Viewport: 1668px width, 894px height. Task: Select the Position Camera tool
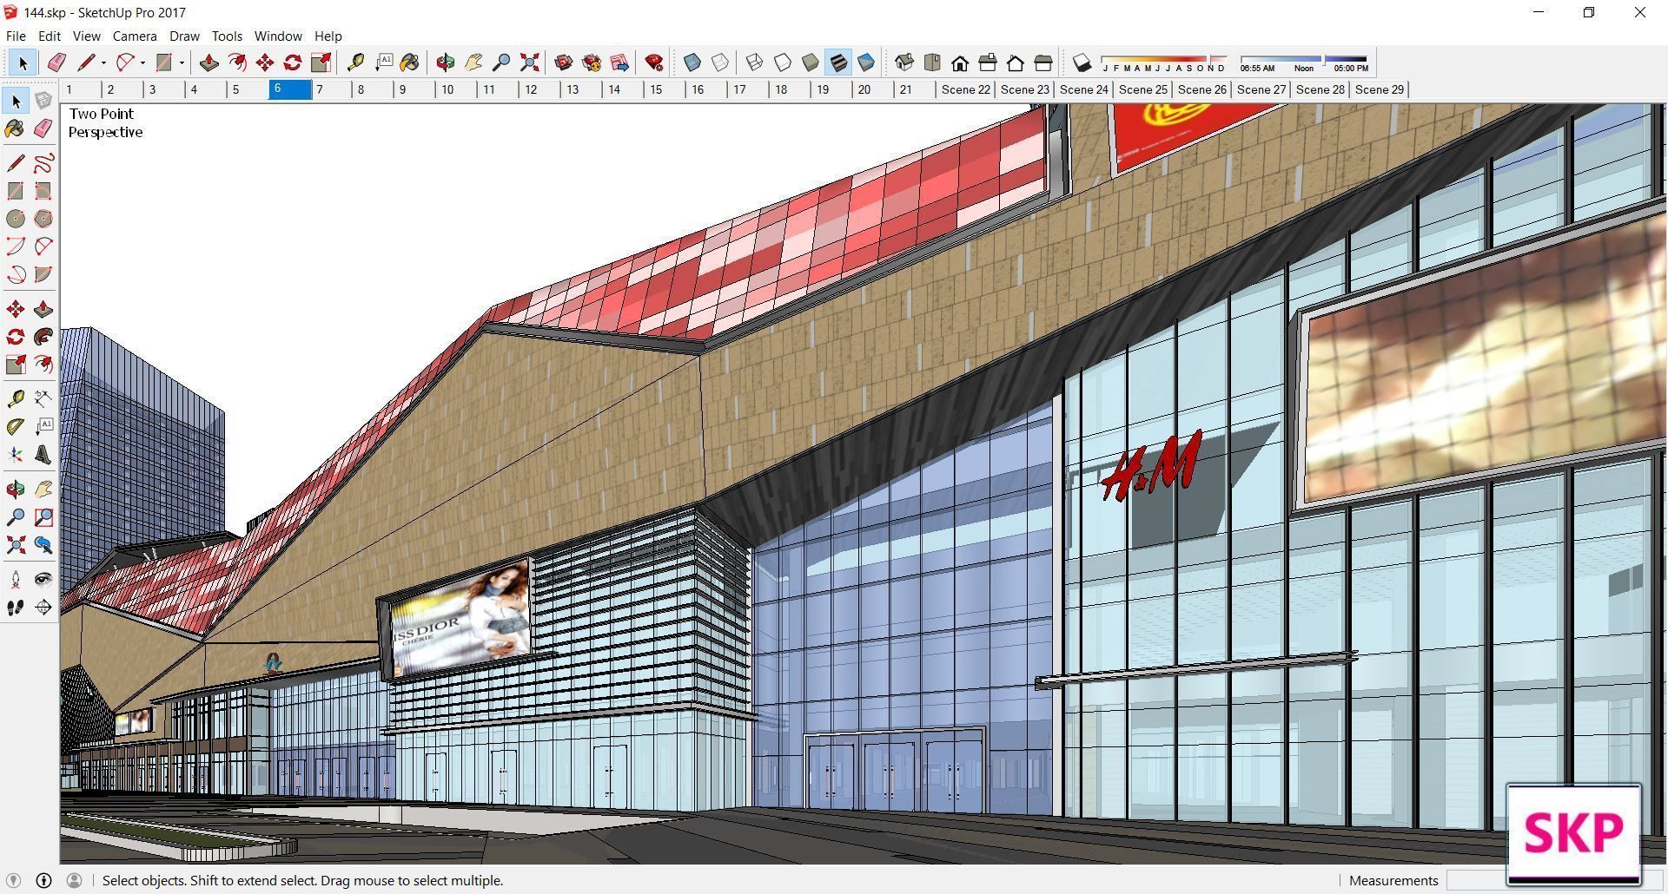pos(16,580)
